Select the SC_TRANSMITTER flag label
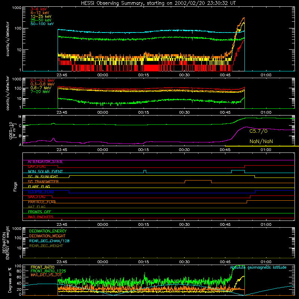 pos(43,182)
